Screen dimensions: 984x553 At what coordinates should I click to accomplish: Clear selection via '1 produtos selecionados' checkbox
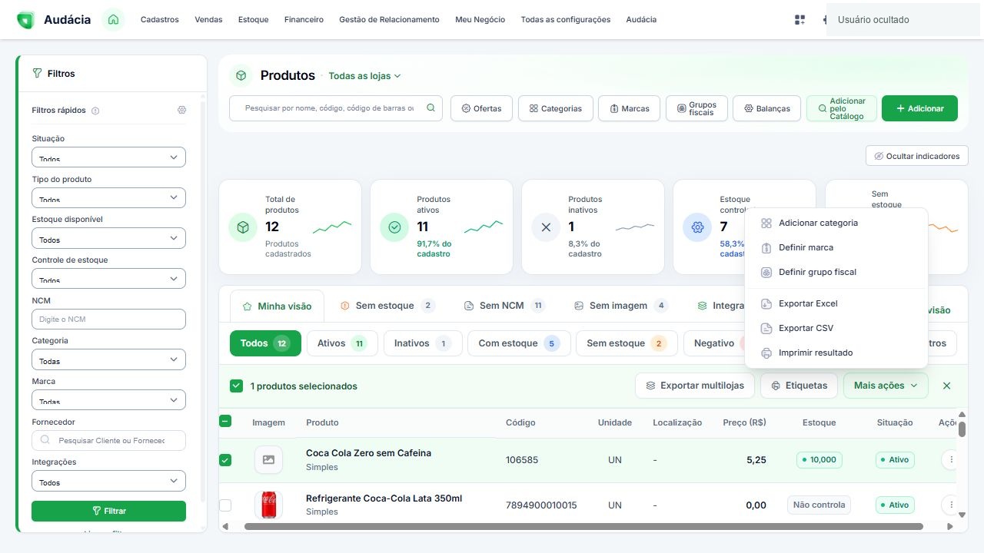[237, 386]
